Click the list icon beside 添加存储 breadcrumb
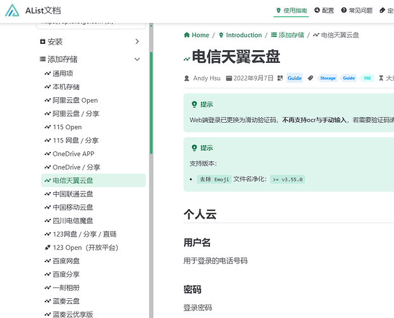 coord(274,34)
